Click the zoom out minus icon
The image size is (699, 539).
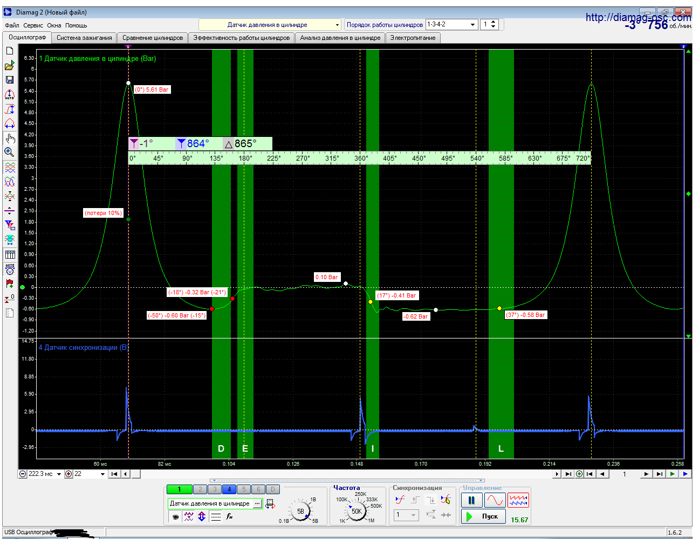[x=23, y=474]
